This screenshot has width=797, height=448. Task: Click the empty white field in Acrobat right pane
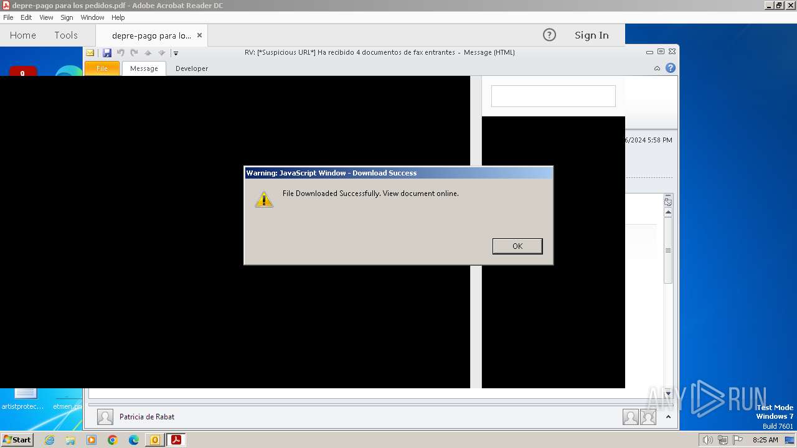pyautogui.click(x=554, y=96)
